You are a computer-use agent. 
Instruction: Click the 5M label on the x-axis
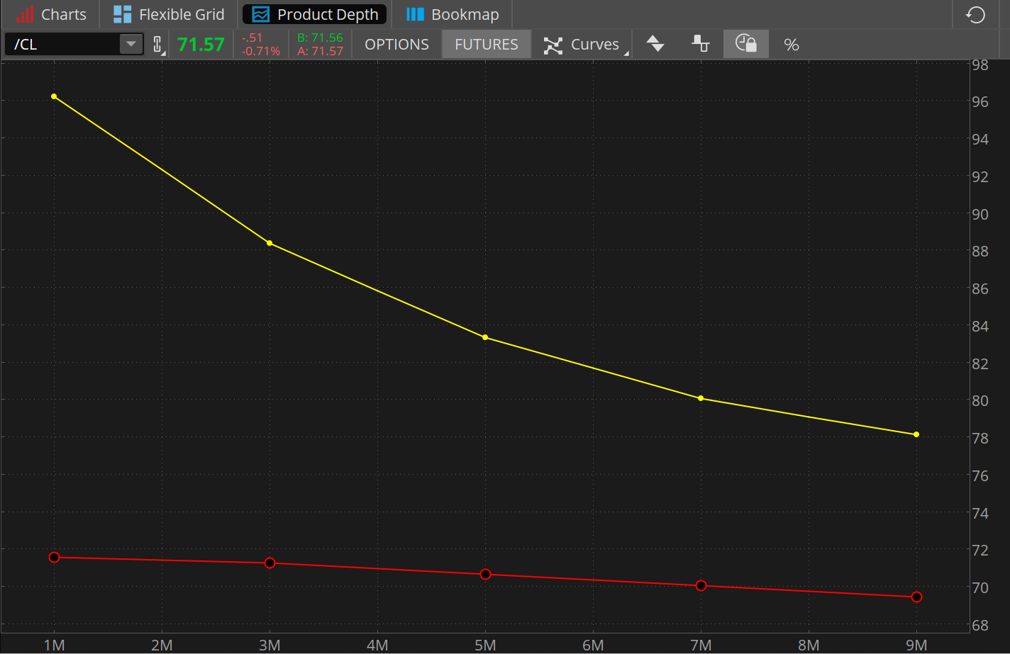tap(485, 645)
